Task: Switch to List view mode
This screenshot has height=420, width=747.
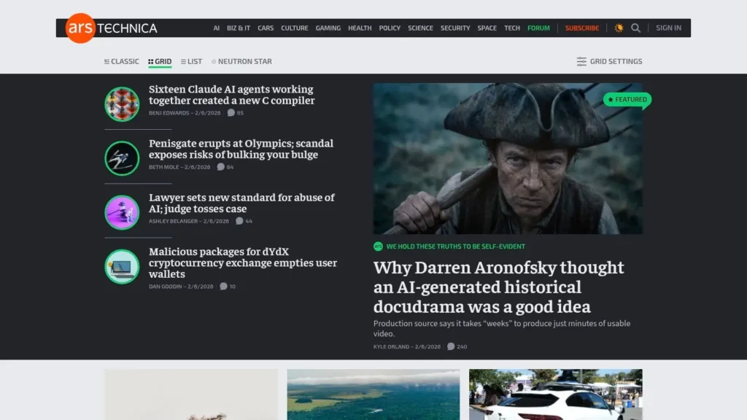Action: [x=190, y=61]
